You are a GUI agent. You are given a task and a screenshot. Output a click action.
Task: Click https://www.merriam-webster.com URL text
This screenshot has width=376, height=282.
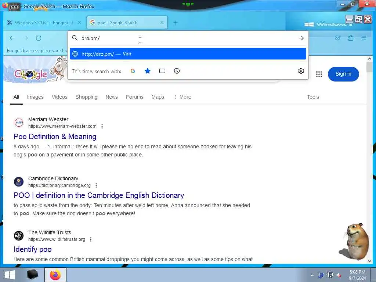pyautogui.click(x=62, y=126)
